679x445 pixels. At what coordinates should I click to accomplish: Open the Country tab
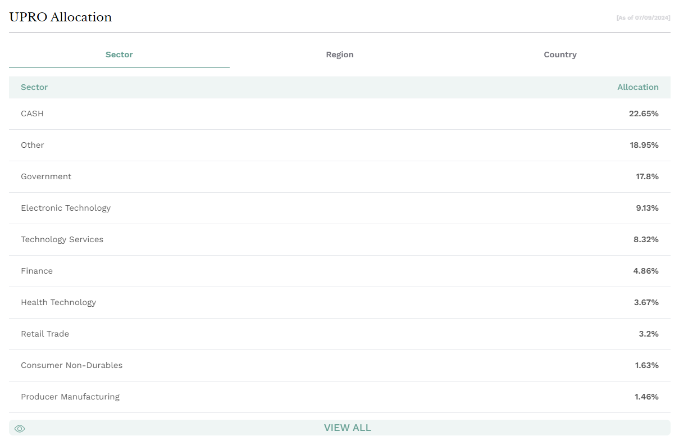[560, 55]
